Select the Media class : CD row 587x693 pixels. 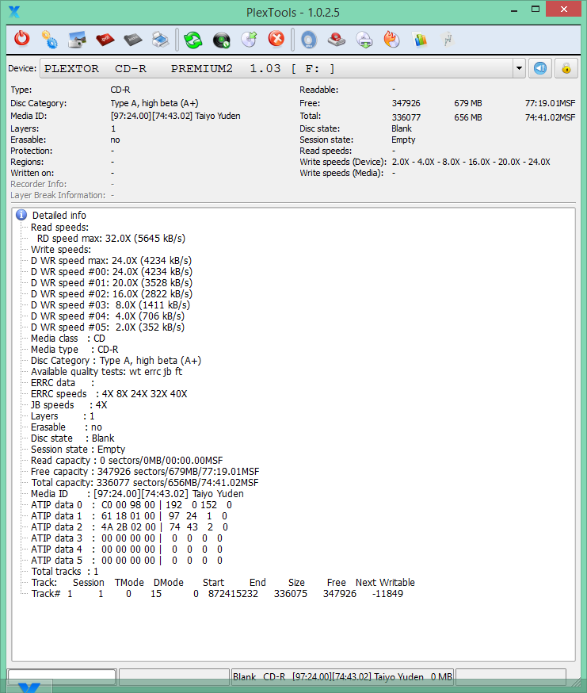click(68, 338)
